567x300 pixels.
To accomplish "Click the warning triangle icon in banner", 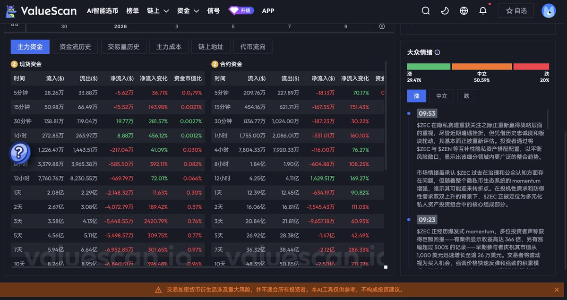I will point(159,290).
